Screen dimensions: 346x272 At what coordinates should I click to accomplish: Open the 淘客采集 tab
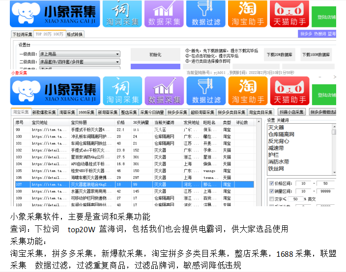[67, 112]
